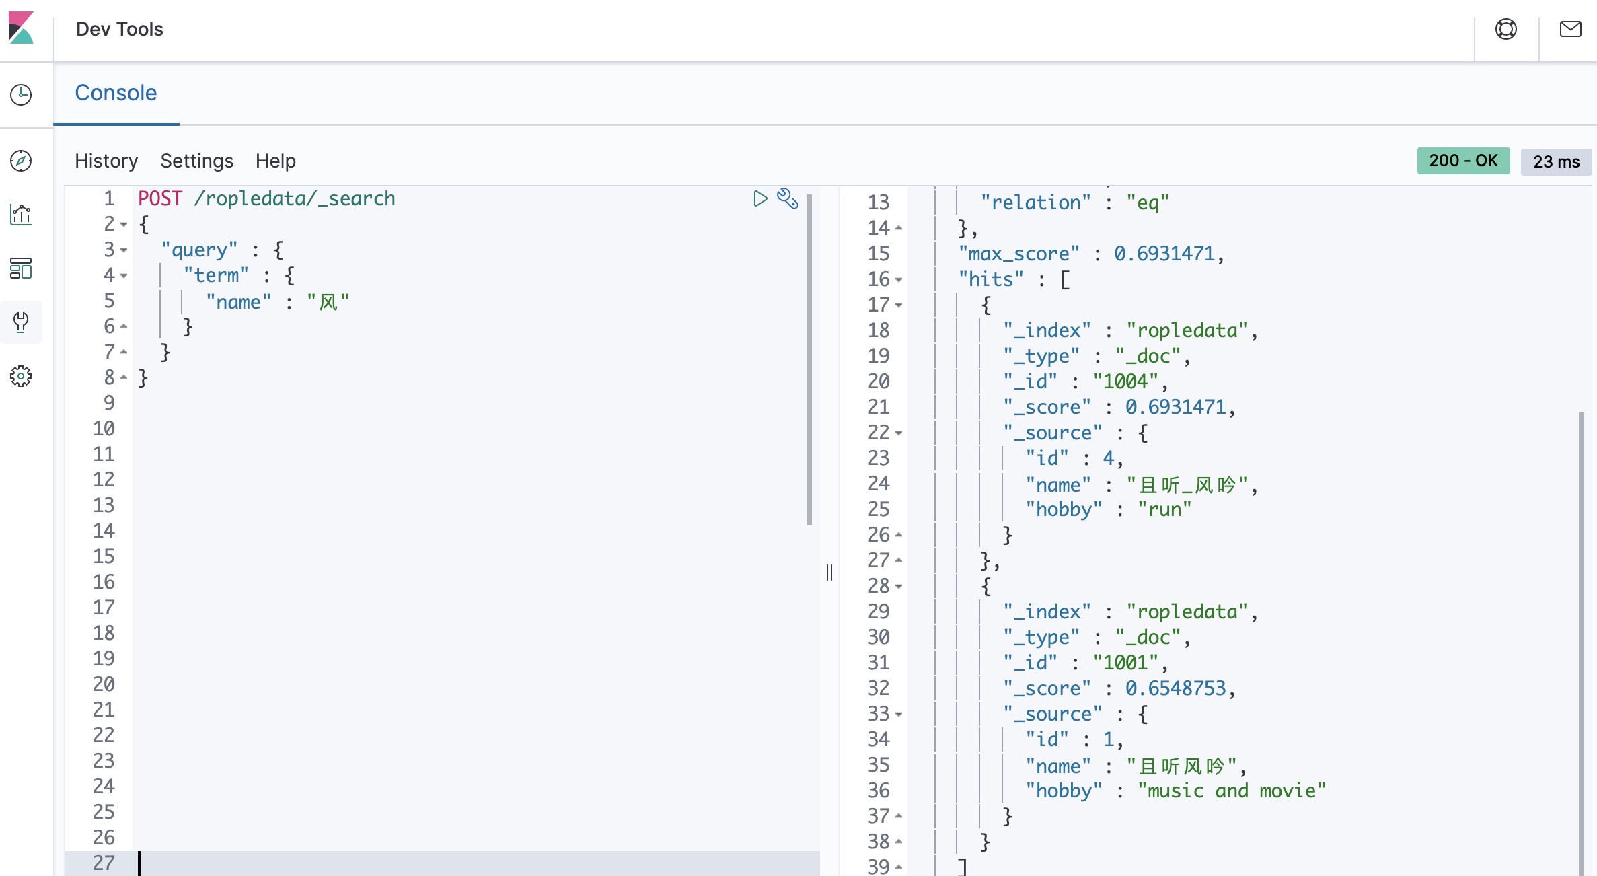Click the "name" : "风" query line

(278, 301)
